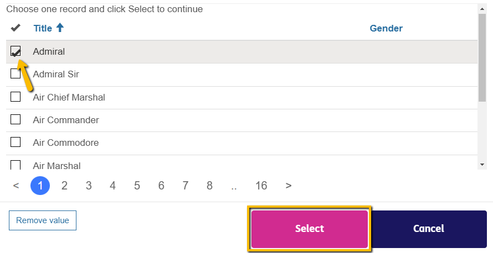
Task: Expand more pages via ellipsis
Action: 234,186
